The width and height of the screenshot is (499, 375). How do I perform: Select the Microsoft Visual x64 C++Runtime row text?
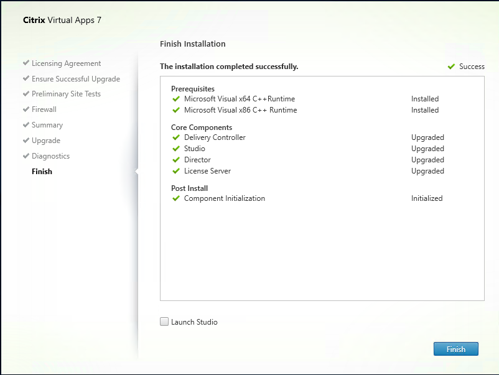(x=240, y=99)
